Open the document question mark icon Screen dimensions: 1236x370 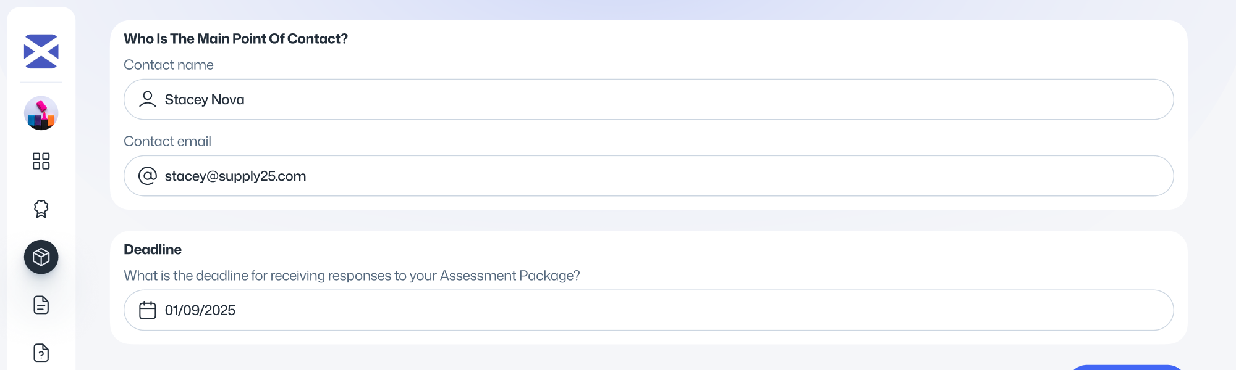tap(41, 353)
